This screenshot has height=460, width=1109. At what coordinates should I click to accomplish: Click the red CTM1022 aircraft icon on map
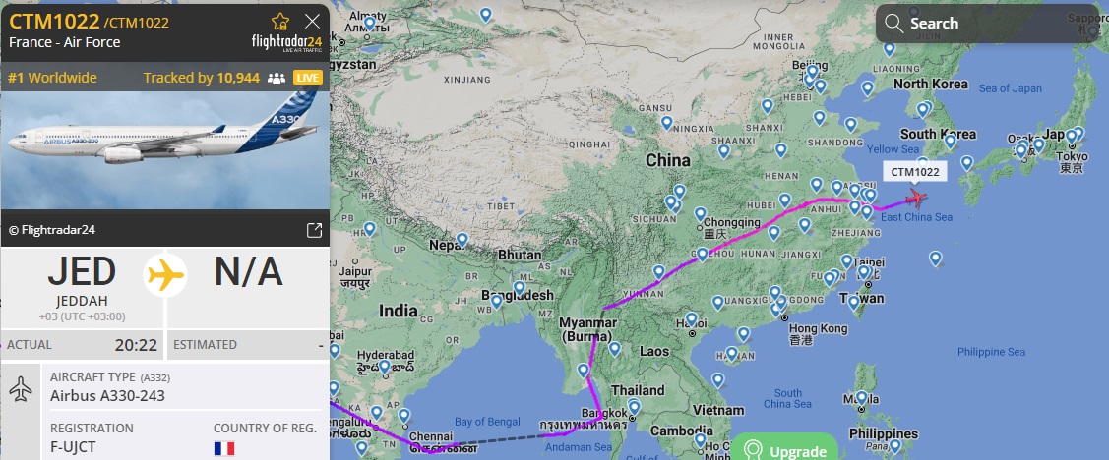point(917,198)
